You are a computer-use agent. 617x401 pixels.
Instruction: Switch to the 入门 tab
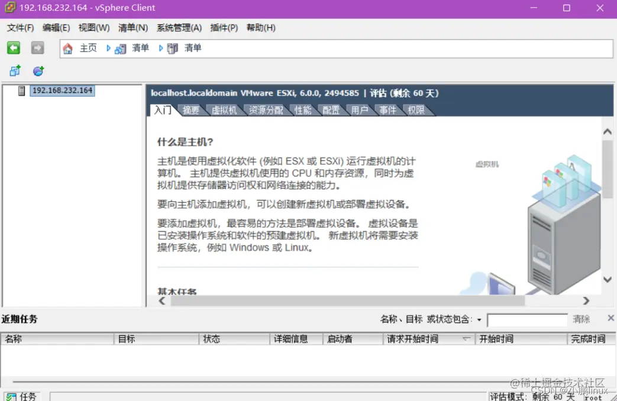(x=163, y=110)
